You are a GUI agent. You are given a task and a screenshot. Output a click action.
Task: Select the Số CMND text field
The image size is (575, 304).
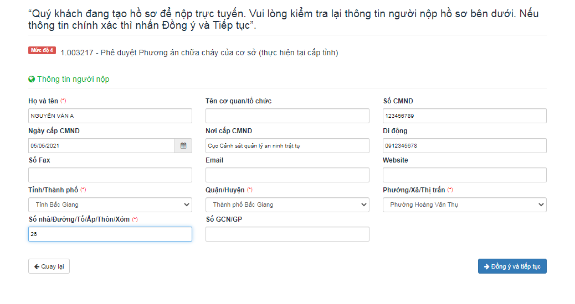(465, 116)
